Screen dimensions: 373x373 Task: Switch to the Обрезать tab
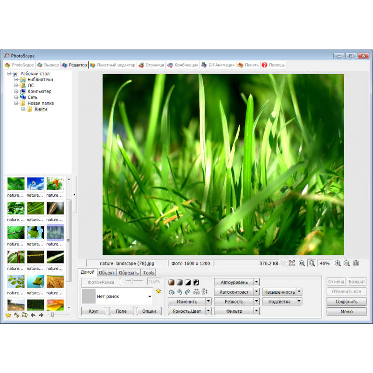point(128,273)
